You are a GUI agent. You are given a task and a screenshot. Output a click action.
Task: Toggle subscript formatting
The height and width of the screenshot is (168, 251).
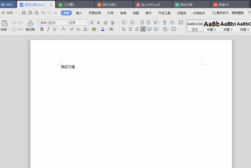coord(78,29)
